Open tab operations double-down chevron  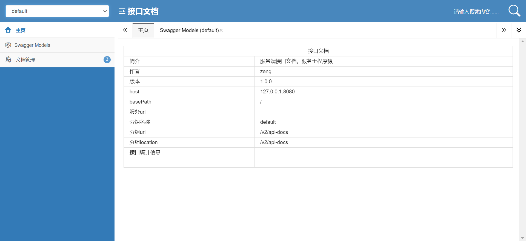[x=519, y=30]
